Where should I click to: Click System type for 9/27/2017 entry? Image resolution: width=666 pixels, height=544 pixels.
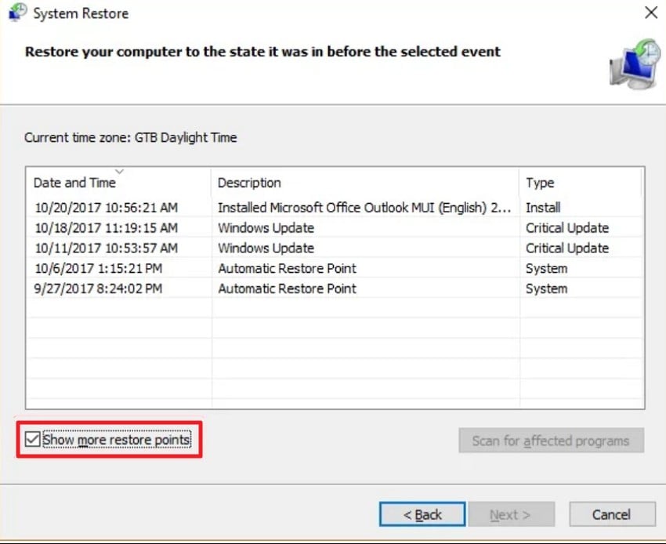pyautogui.click(x=546, y=288)
